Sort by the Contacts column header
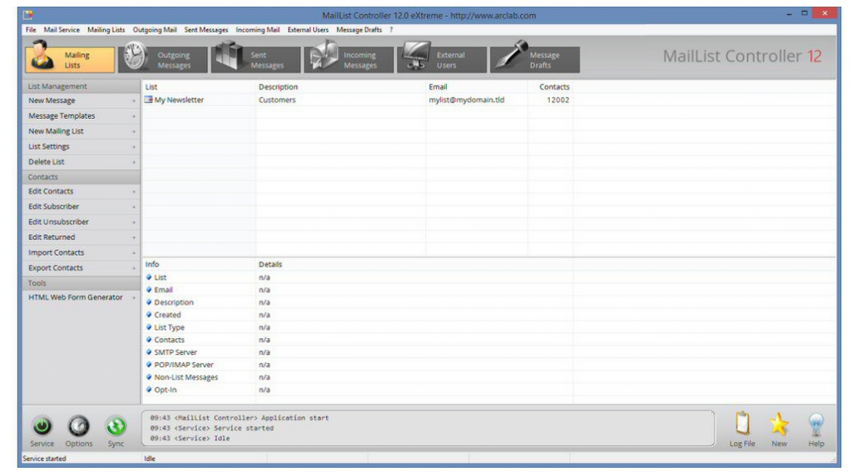This screenshot has width=852, height=476. click(554, 86)
